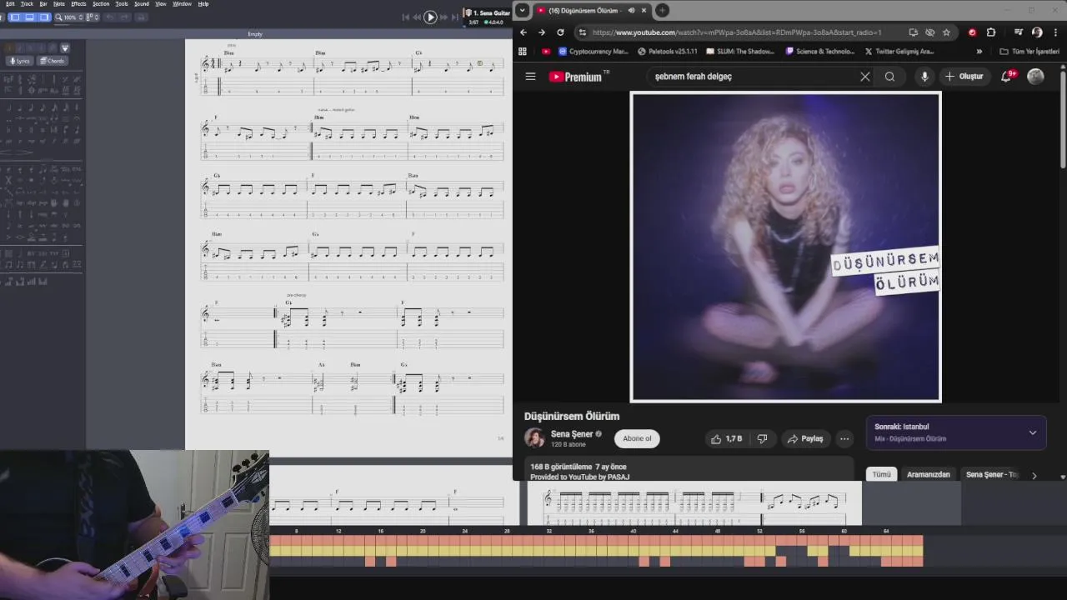
Task: Click the YouTube search magnifier button
Action: (x=890, y=77)
